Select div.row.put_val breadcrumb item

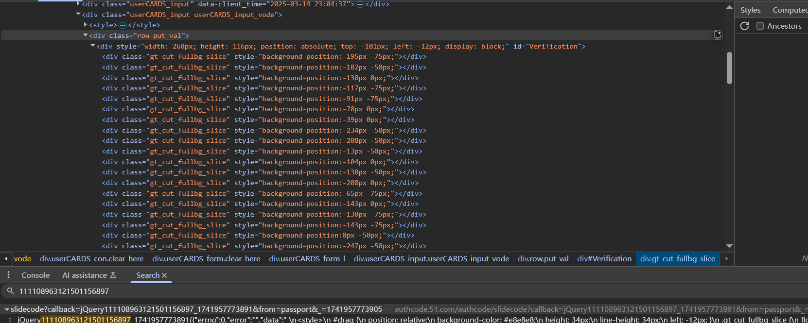543,259
